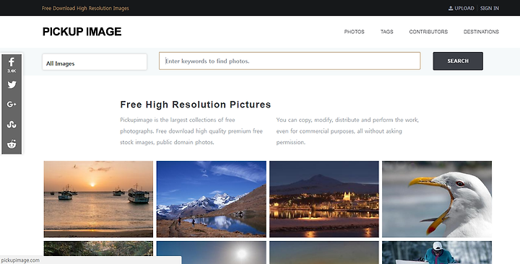Navigate to DESTINATIONS
520x264 pixels.
(481, 32)
